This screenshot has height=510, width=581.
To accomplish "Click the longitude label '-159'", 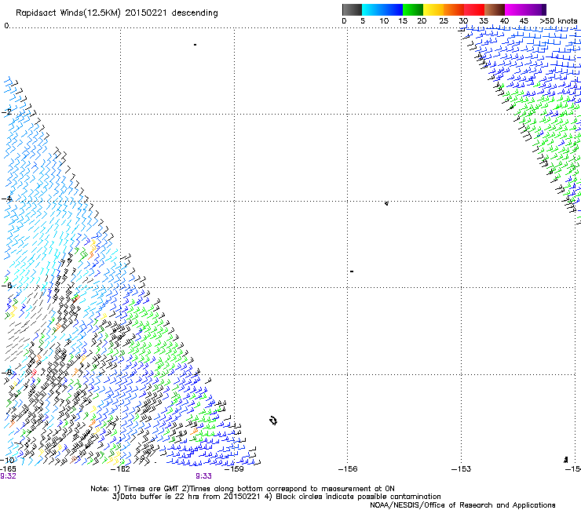I will 234,469.
